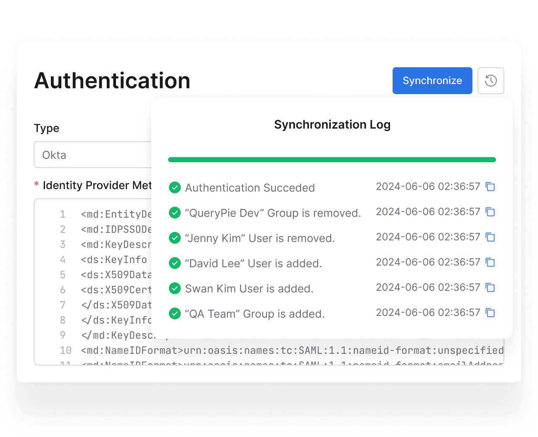
Task: Click inside the metadata XML editor line 10
Action: click(292, 350)
